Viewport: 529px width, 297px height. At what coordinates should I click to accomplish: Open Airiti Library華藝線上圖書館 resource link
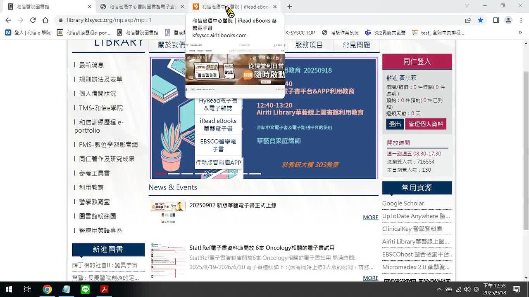(416, 241)
